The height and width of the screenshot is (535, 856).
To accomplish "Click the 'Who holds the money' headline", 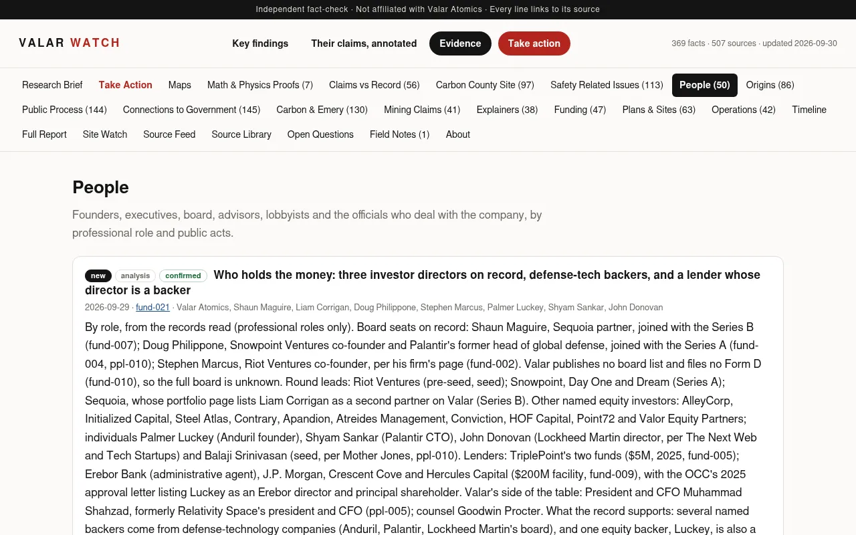I will [423, 282].
